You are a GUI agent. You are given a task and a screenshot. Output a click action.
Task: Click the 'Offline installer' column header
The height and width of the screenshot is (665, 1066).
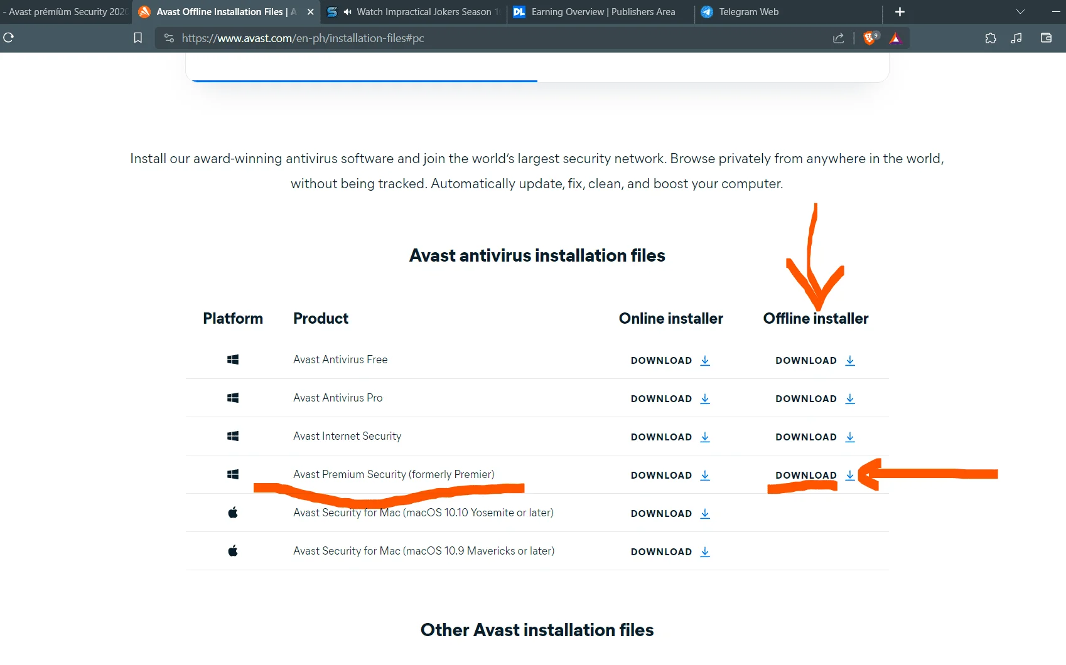[x=816, y=318]
